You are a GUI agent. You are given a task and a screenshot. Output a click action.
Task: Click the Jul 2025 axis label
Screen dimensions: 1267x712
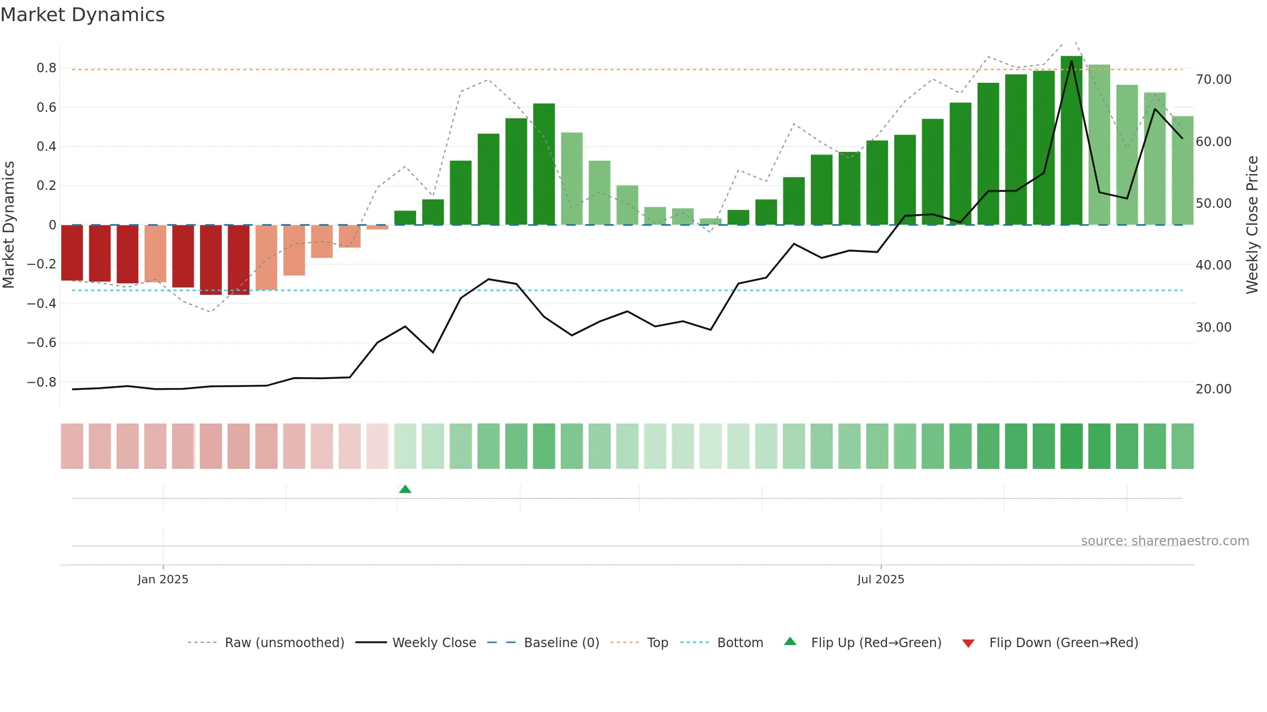881,579
